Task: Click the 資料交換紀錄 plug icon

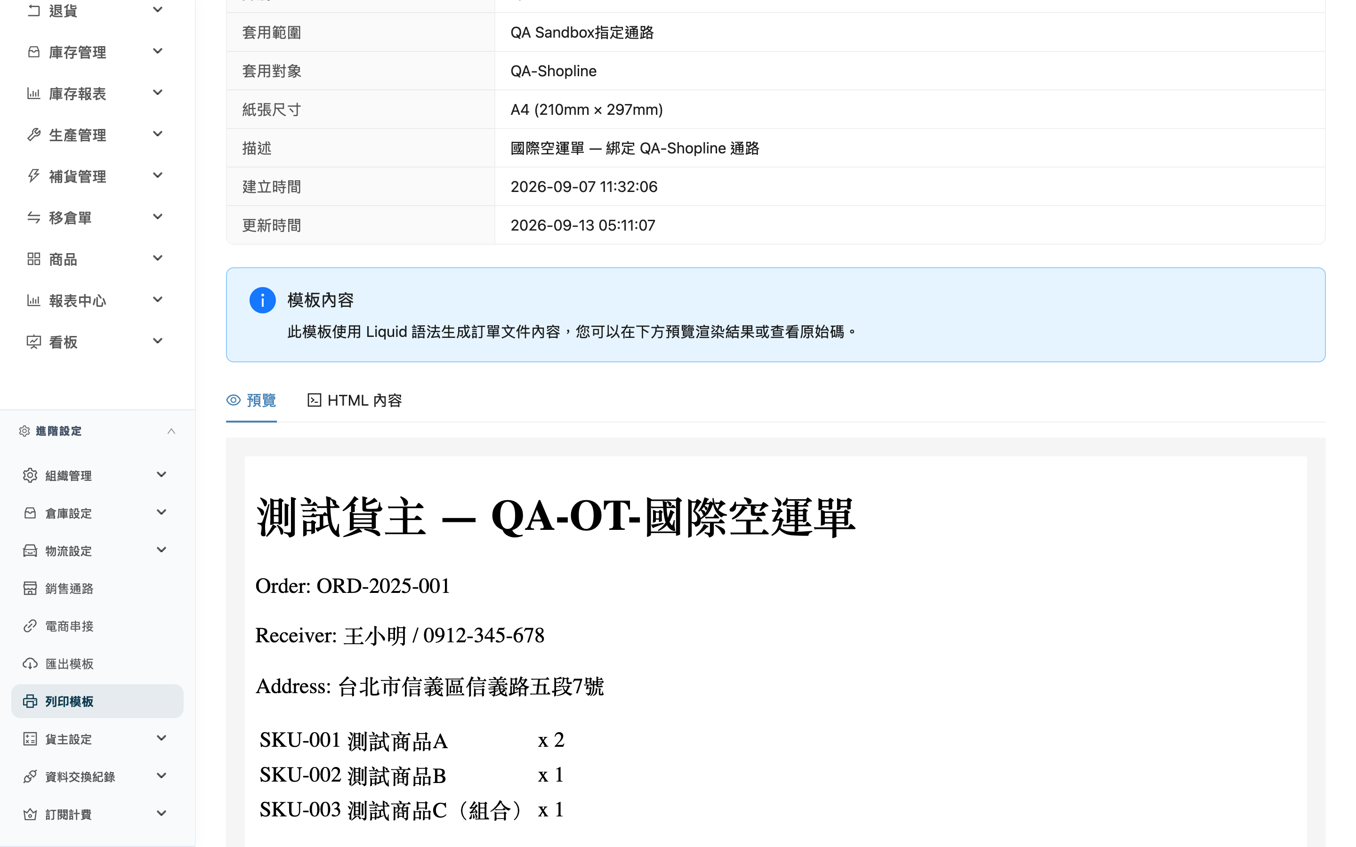Action: pyautogui.click(x=30, y=776)
